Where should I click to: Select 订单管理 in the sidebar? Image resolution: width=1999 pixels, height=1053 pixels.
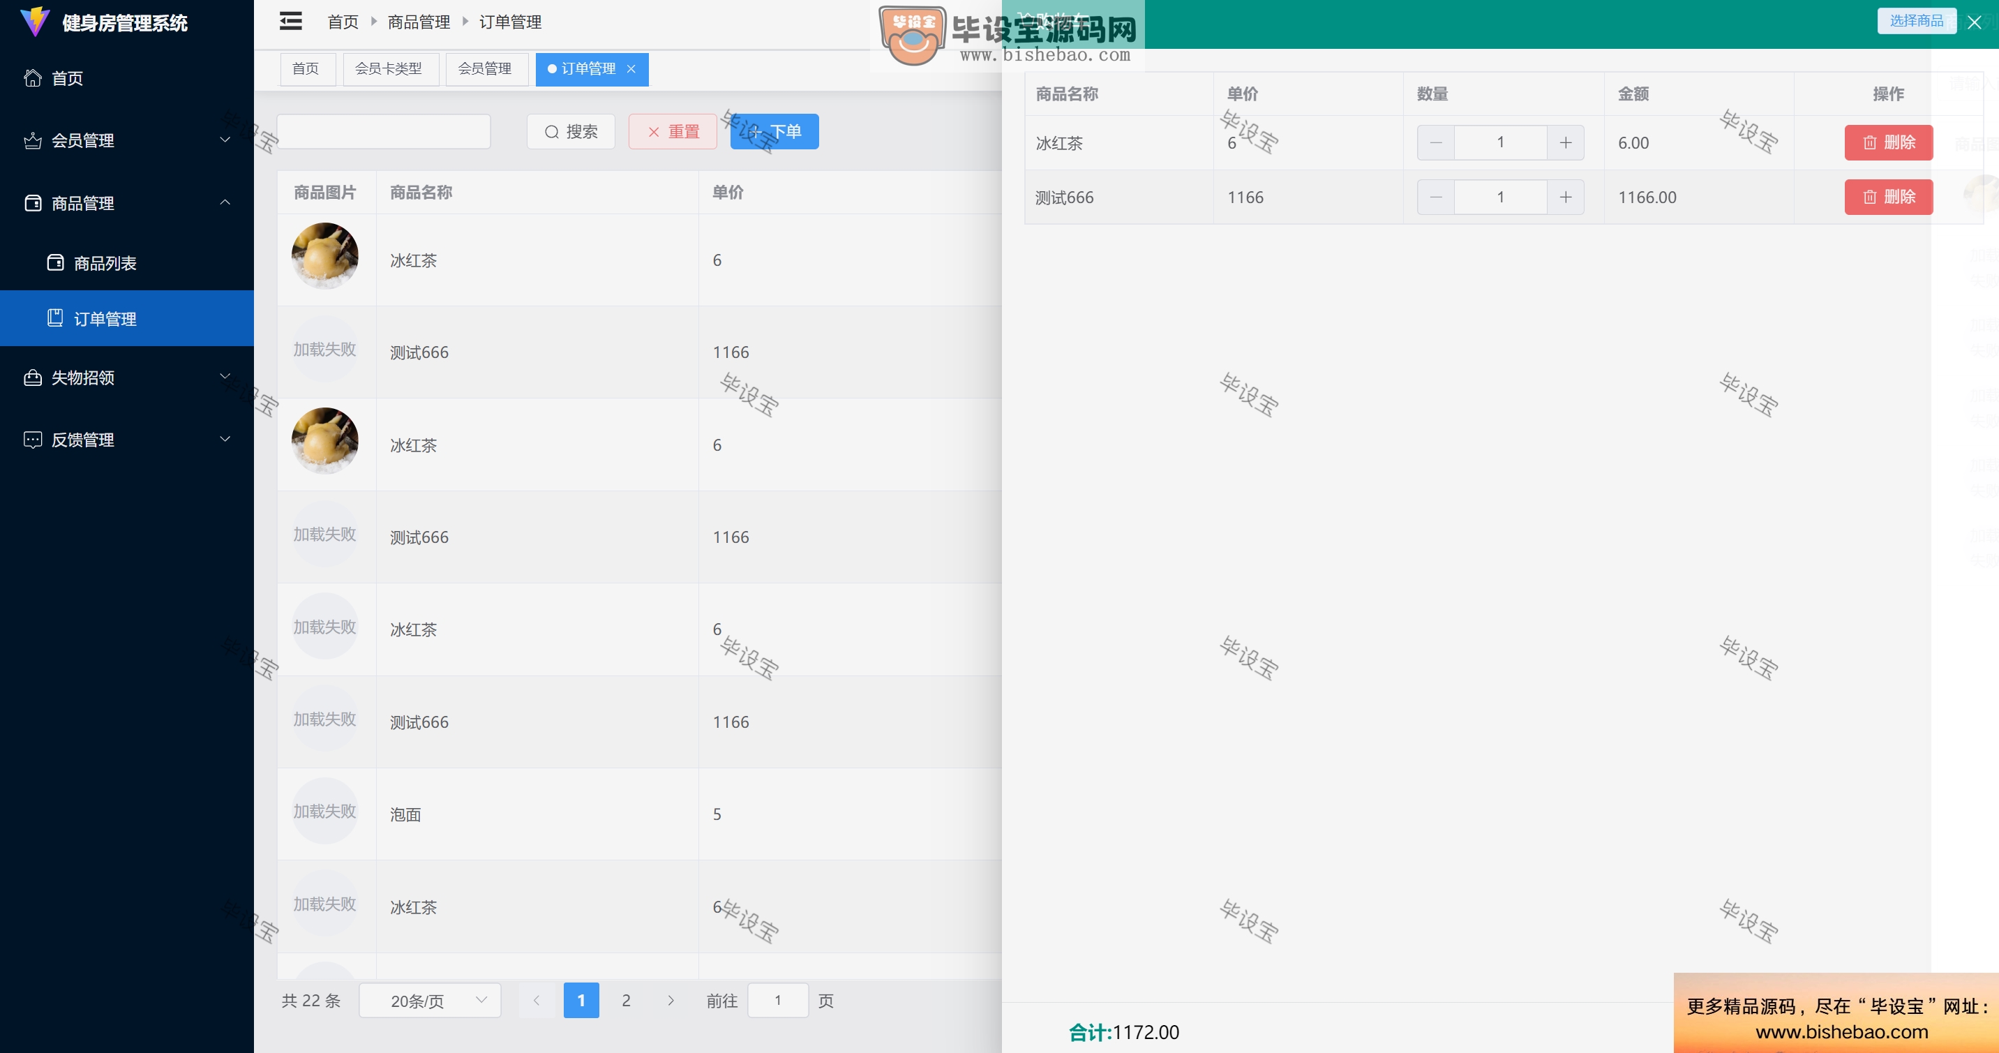pos(126,318)
